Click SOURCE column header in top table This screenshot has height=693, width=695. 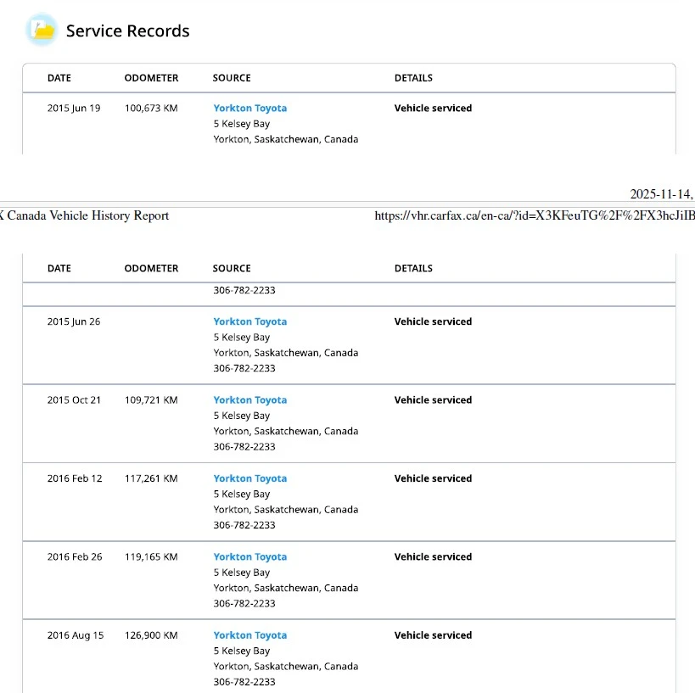232,78
